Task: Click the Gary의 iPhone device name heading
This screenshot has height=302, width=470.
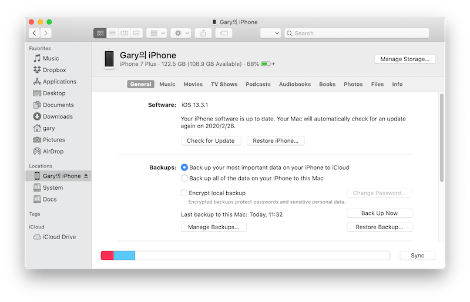Action: point(148,55)
